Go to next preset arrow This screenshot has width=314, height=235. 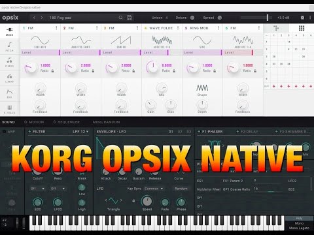click(42, 18)
